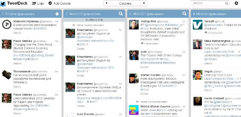Click the Lists icon in top bar

point(34,3)
